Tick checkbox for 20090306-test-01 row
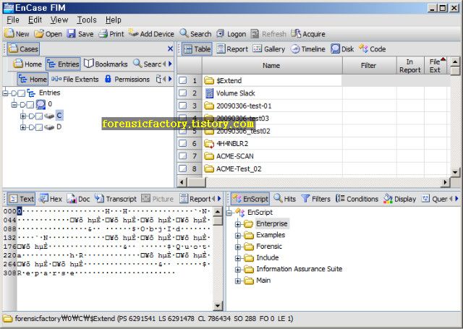 point(183,106)
